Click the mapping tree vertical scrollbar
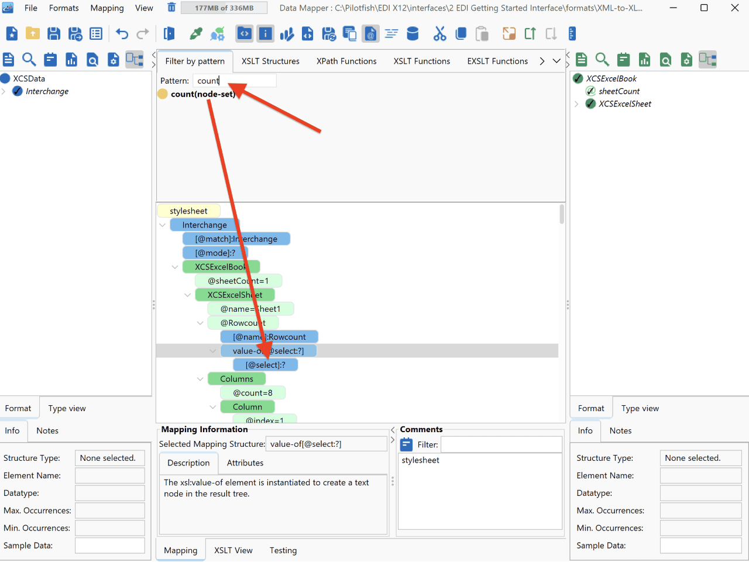The width and height of the screenshot is (749, 562). click(562, 214)
